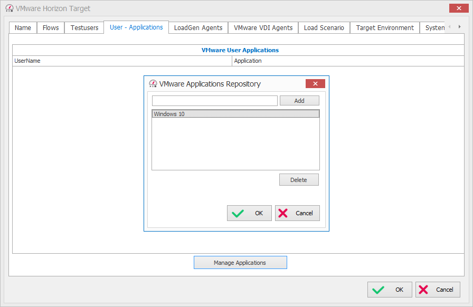This screenshot has height=307, width=473.
Task: Switch to the Load Scenario tab
Action: coord(324,28)
